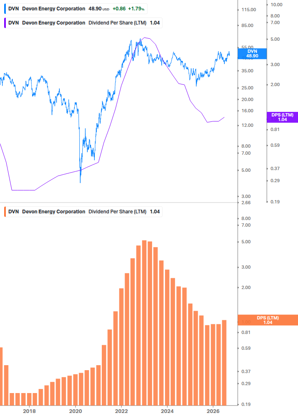298x418 pixels.
Task: Click the purple DPS (LTM) 1.04 tag
Action: [282, 117]
